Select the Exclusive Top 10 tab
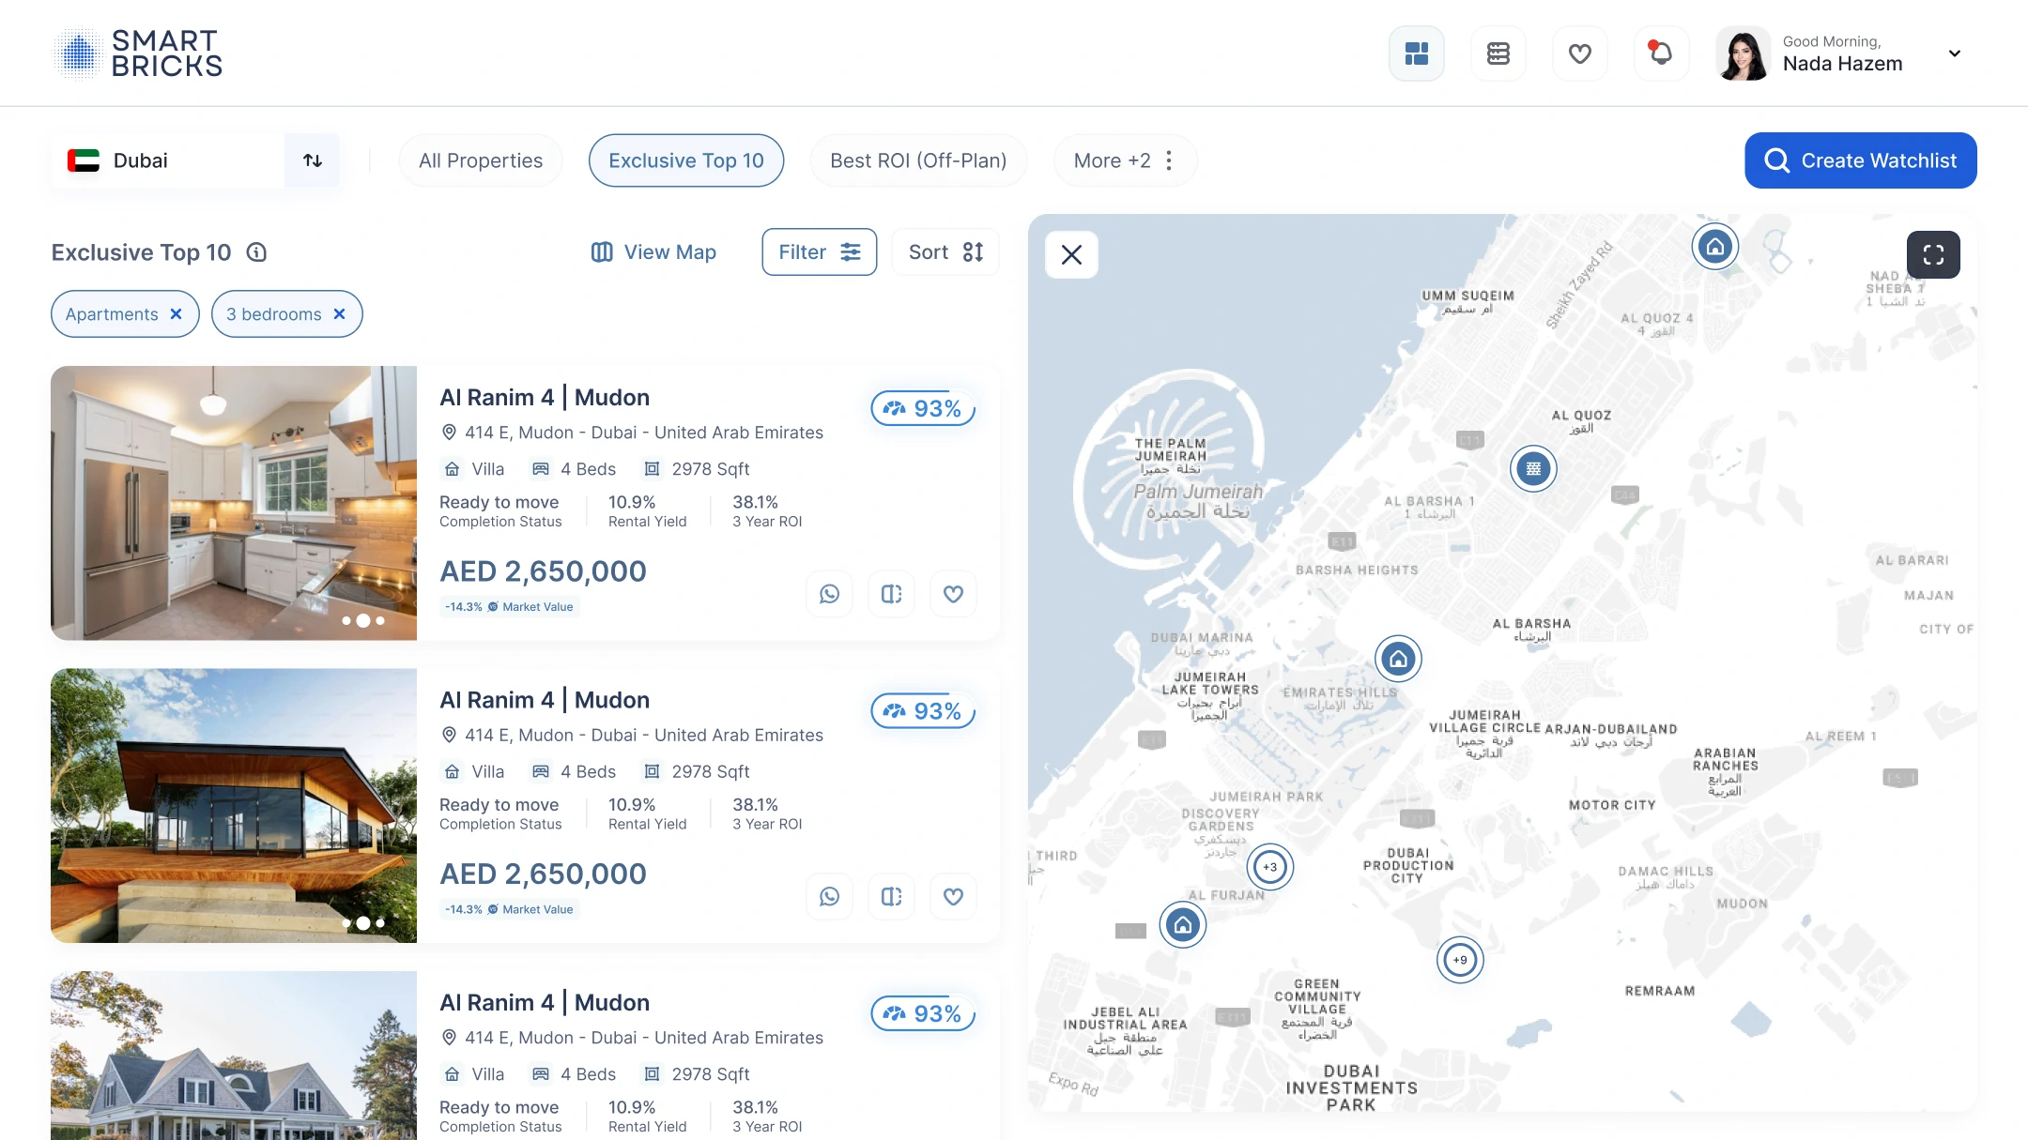 pyautogui.click(x=686, y=160)
